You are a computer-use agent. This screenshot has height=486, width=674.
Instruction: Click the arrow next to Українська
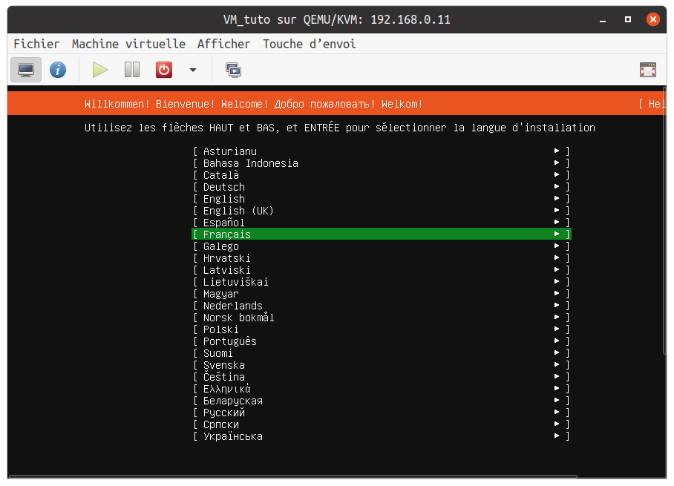coord(557,436)
